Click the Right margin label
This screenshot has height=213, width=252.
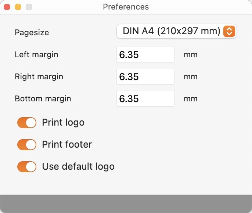[x=39, y=77]
